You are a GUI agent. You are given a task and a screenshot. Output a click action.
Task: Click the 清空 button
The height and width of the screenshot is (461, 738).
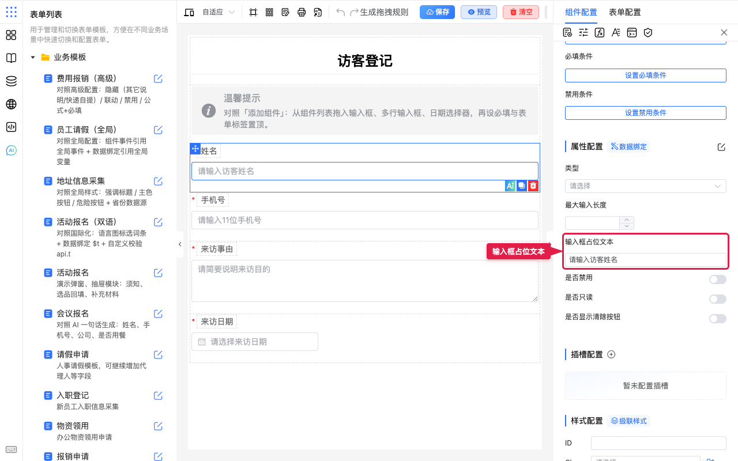521,12
